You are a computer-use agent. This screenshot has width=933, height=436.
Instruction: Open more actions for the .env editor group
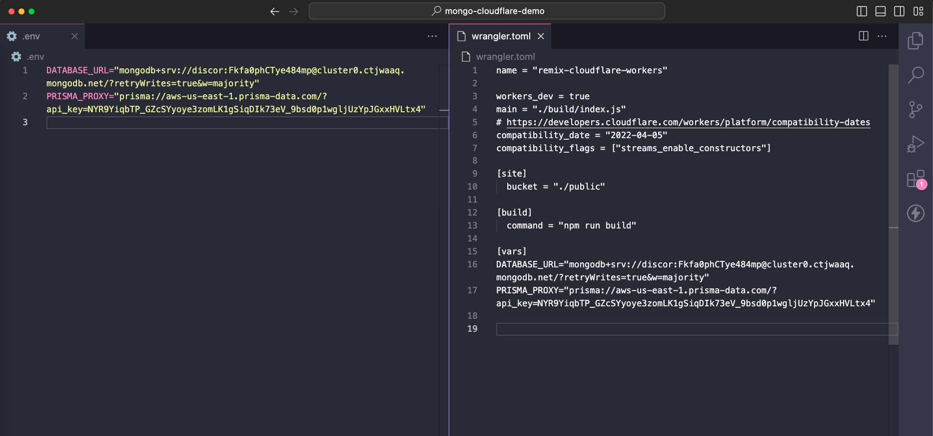tap(432, 36)
